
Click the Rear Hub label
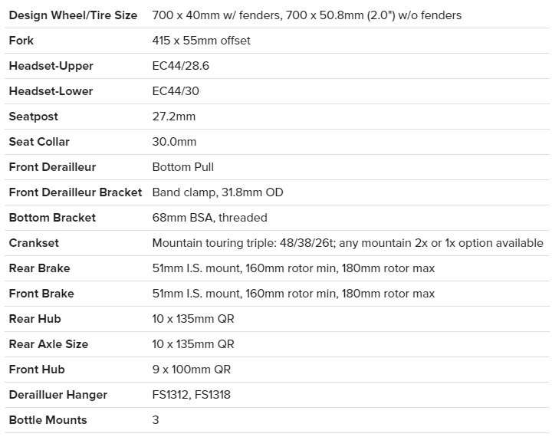click(x=34, y=319)
